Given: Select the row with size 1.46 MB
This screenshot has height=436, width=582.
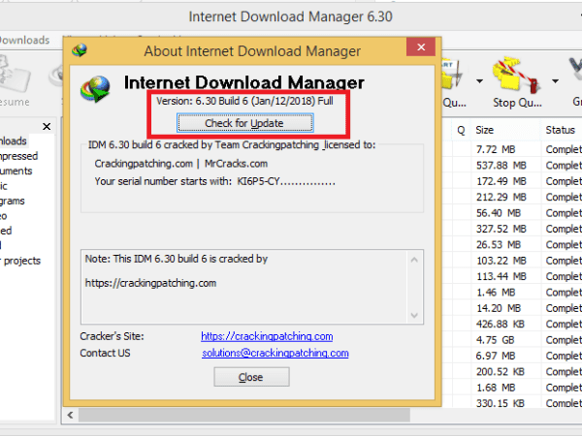Looking at the screenshot, I should point(512,293).
